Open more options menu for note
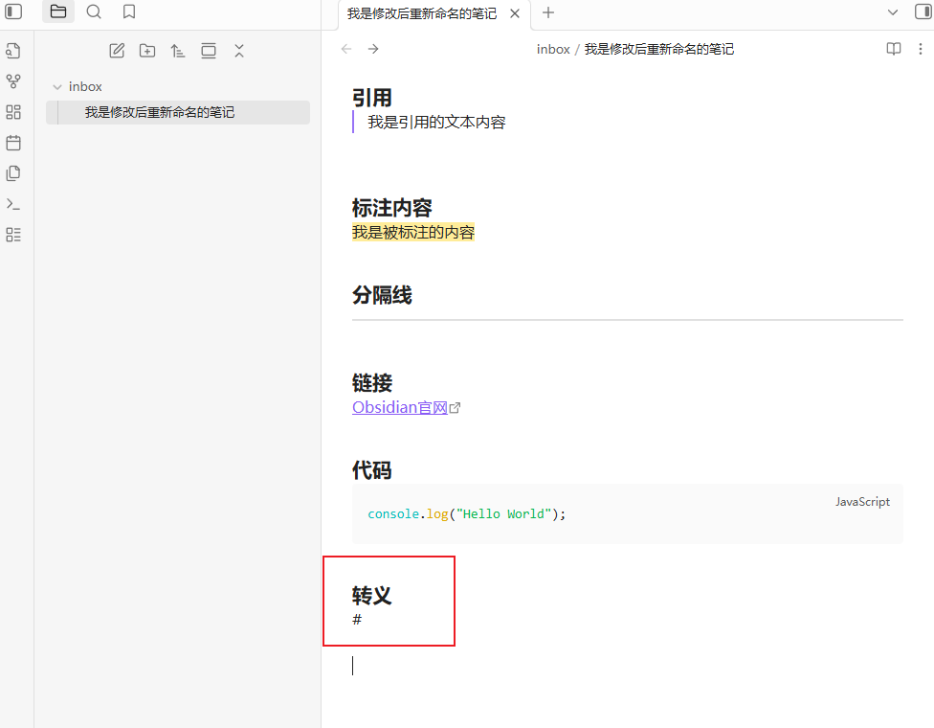The width and height of the screenshot is (934, 728). tap(919, 49)
